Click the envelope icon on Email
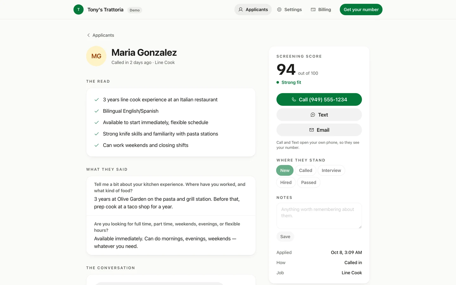Screen dimensions: 456x285 pyautogui.click(x=312, y=130)
